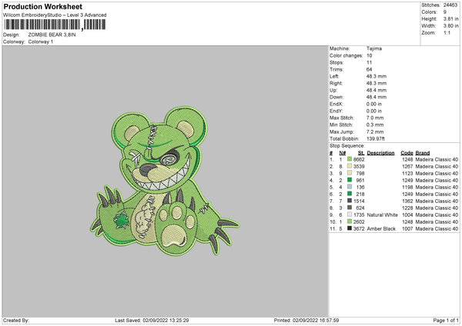The height and width of the screenshot is (326, 462).
Task: Click the Trims value '64'
Action: [x=369, y=69]
